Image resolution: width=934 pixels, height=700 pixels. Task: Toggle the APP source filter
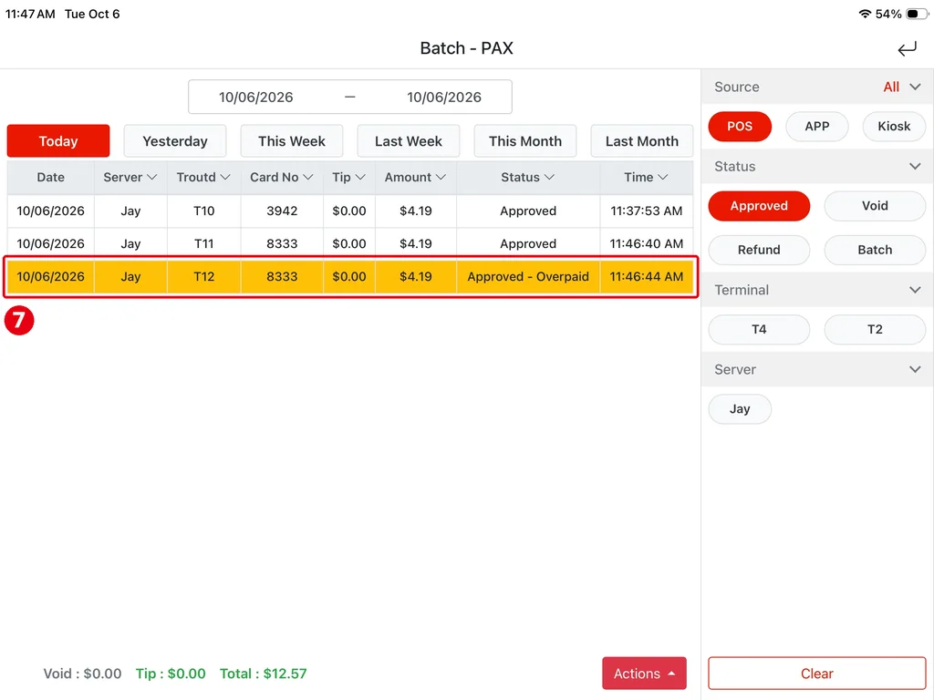[817, 126]
